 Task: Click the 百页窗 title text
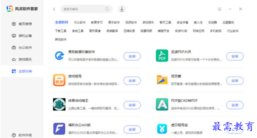pyautogui.click(x=176, y=76)
